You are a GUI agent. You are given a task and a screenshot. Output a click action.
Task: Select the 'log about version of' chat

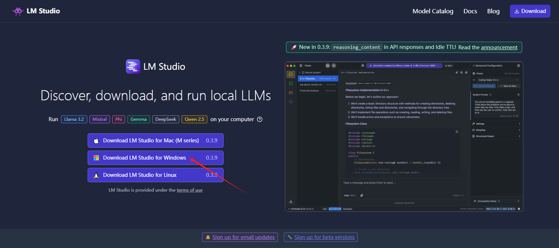click(x=318, y=84)
